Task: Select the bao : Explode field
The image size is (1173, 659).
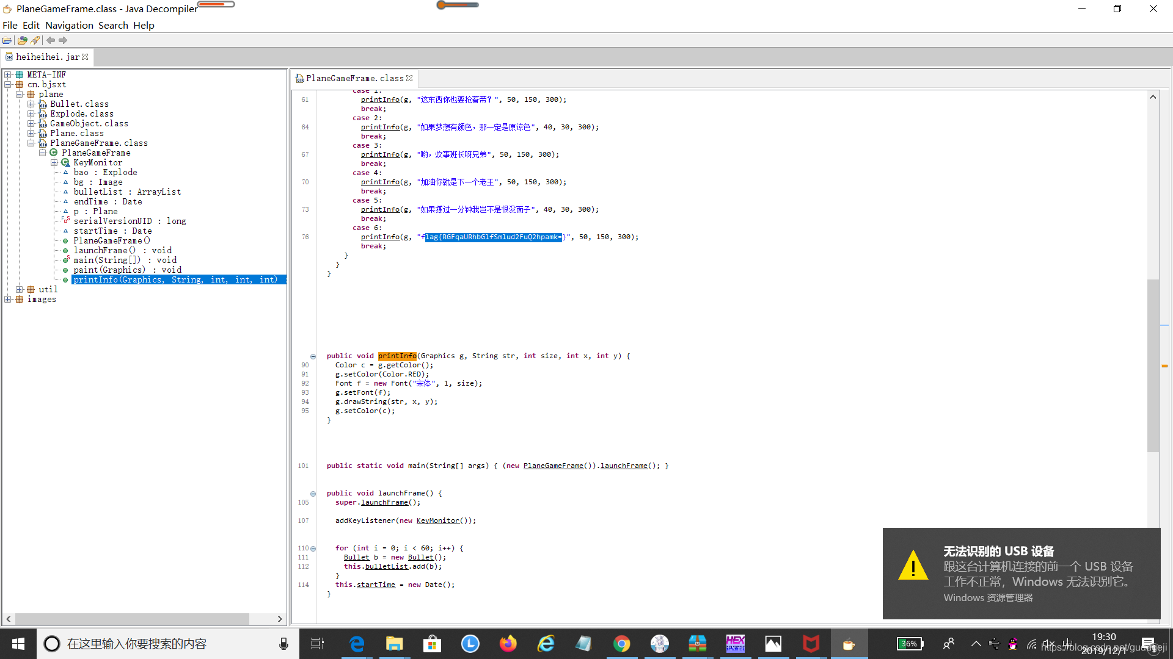Action: pyautogui.click(x=105, y=172)
